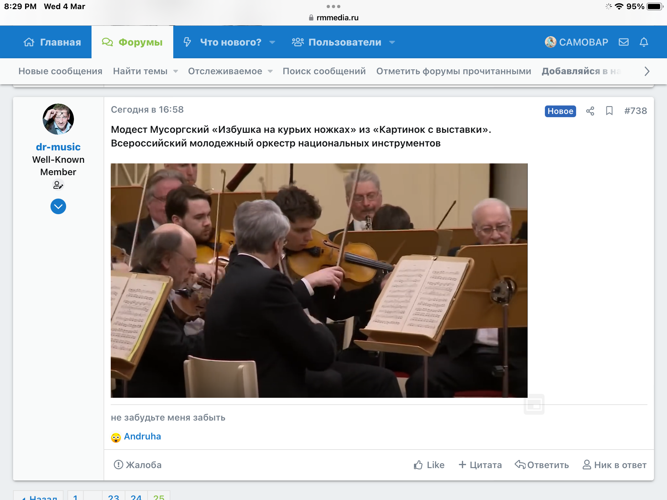Like the post by dr-music
Viewport: 667px width, 500px height.
(429, 465)
